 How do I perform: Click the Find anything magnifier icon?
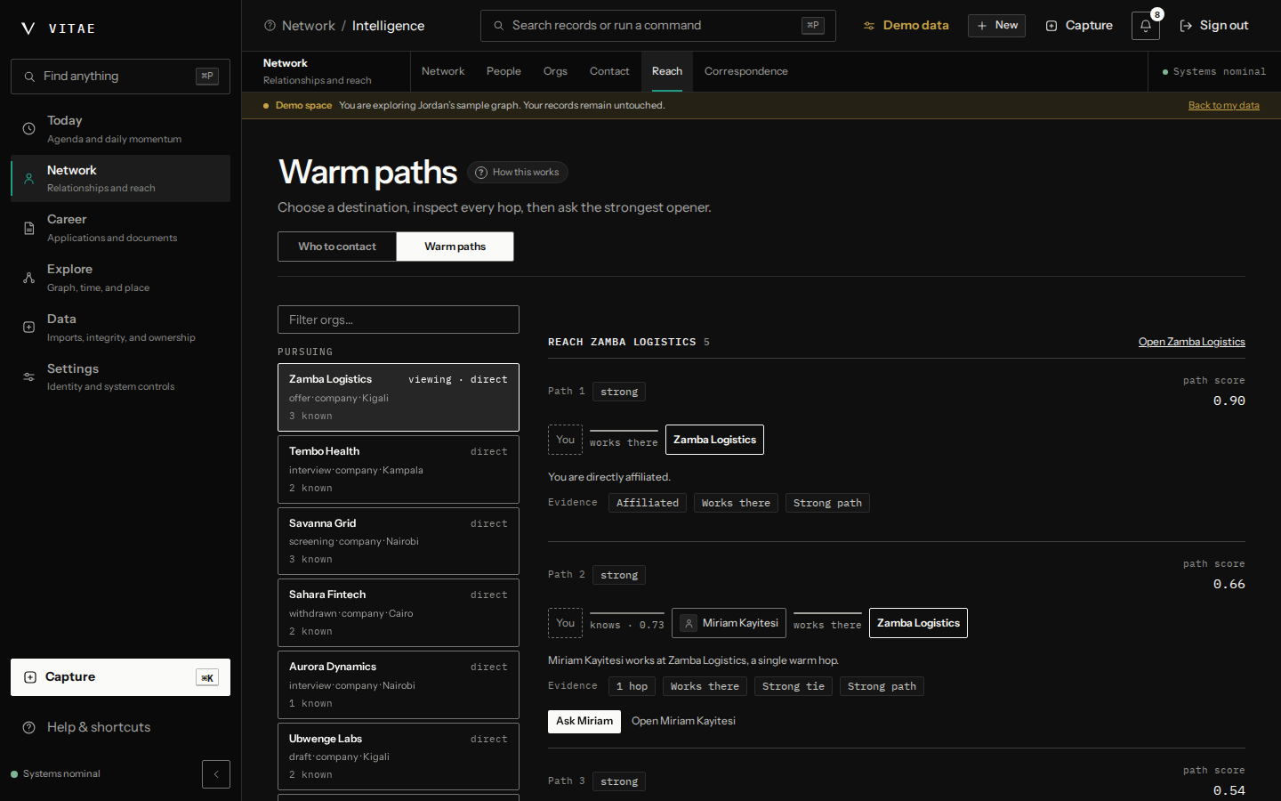[30, 77]
